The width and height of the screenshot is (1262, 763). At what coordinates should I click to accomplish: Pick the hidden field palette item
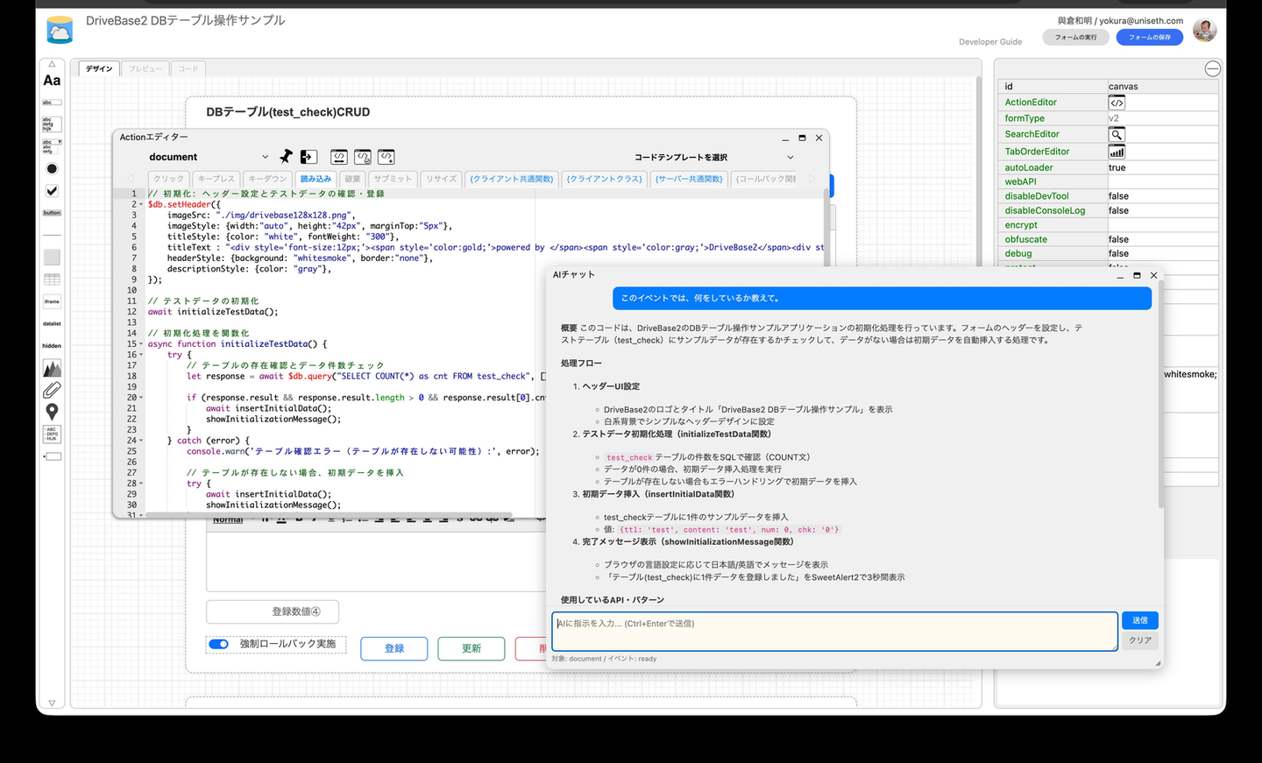click(52, 345)
